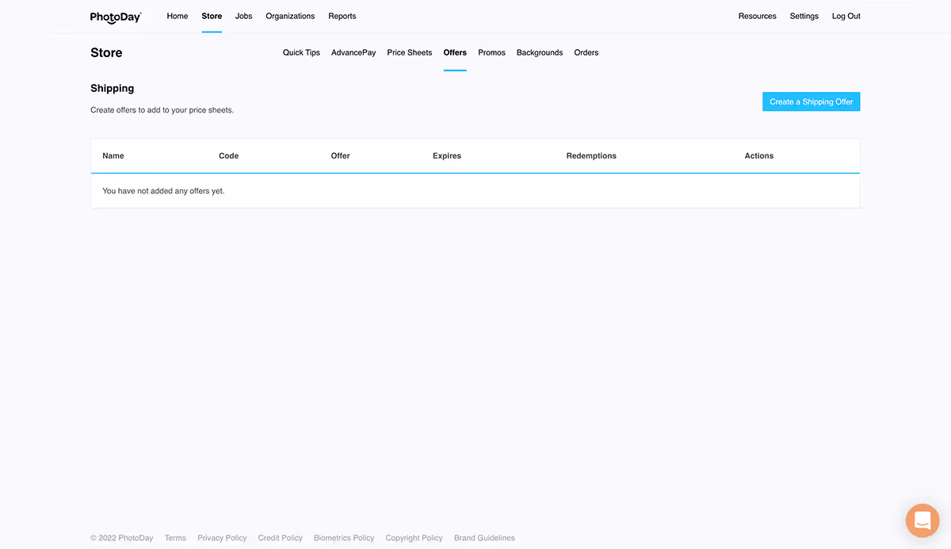Switch to Price Sheets tab
Image resolution: width=951 pixels, height=549 pixels.
tap(410, 52)
